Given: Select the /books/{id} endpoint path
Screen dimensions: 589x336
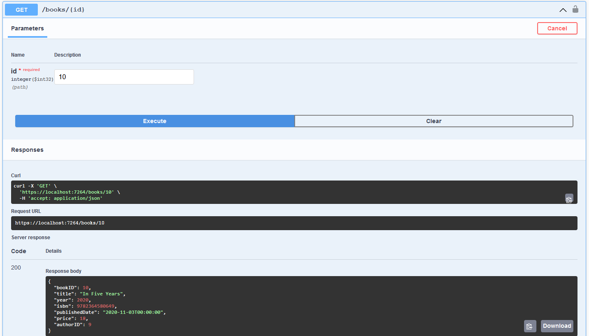Looking at the screenshot, I should pyautogui.click(x=64, y=9).
